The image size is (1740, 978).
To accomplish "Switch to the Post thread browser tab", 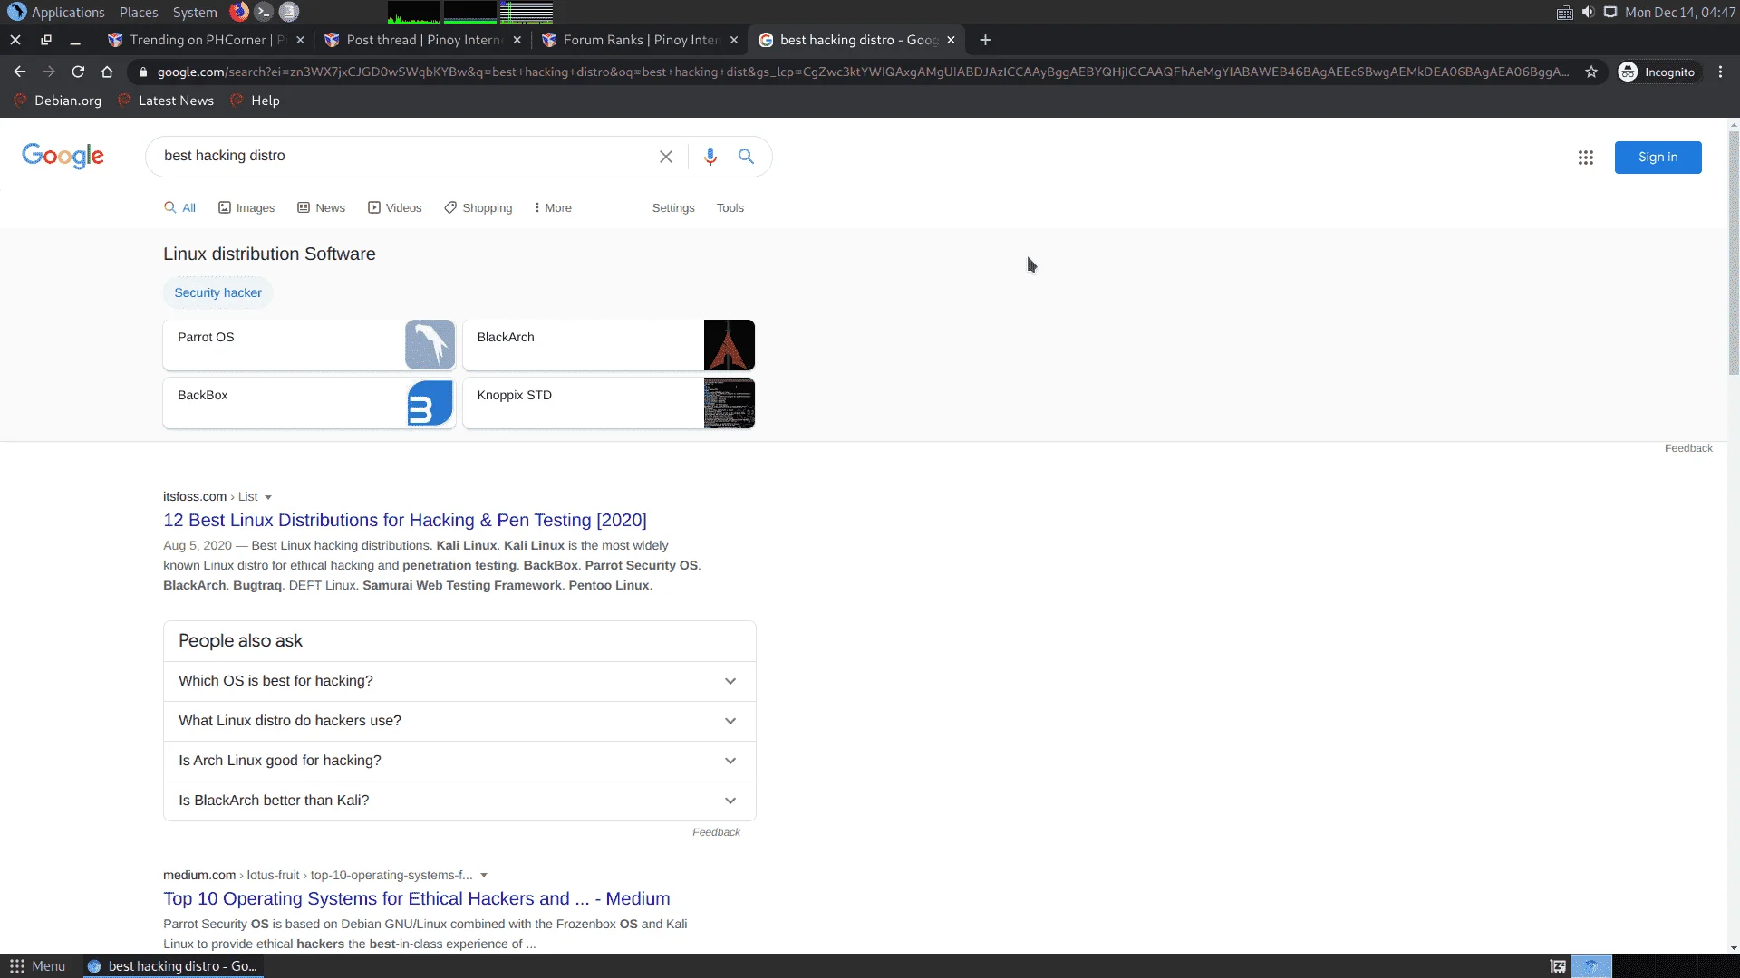I will (424, 40).
